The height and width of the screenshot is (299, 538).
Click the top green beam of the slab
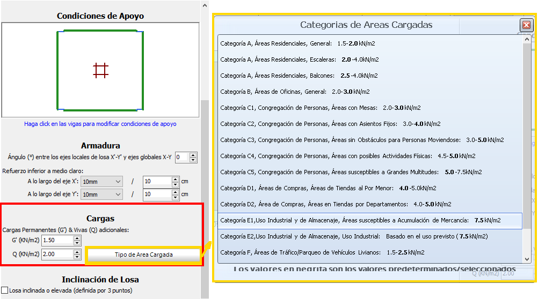(x=100, y=32)
